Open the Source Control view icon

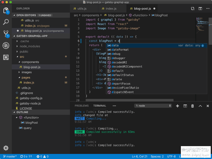click(x=6, y=34)
